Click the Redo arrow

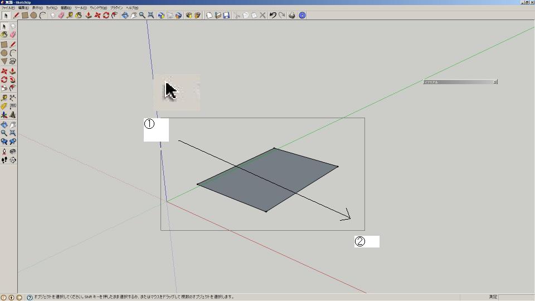tap(281, 16)
